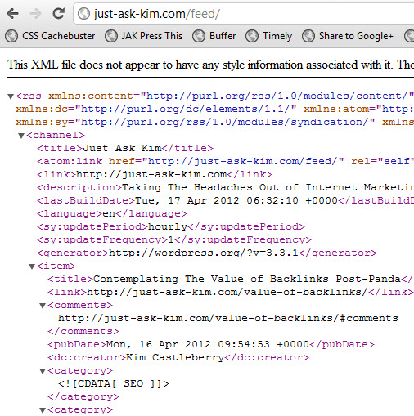
Task: Click the closing </category> tag
Action: tap(83, 396)
